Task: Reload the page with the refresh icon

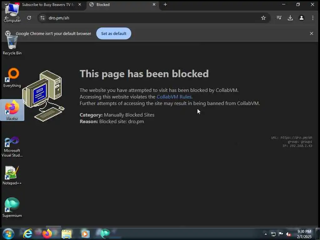Action: tap(29, 18)
